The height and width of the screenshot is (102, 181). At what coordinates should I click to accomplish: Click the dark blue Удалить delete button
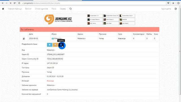(61, 45)
